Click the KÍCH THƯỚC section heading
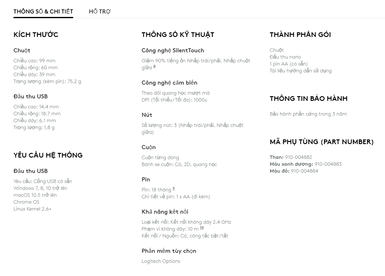Viewport: 385px width, 276px height. pyautogui.click(x=36, y=34)
